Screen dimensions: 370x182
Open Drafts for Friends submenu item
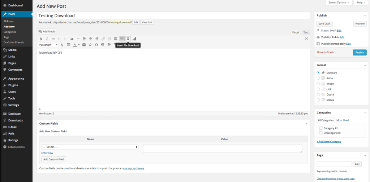(x=14, y=43)
